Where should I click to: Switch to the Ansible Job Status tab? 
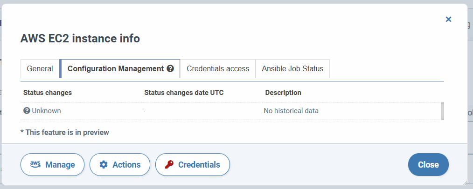point(292,68)
